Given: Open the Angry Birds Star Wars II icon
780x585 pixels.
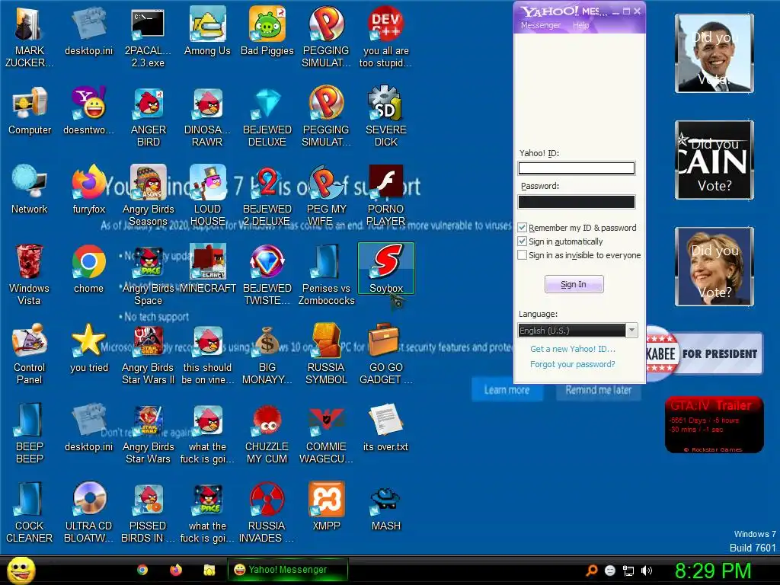Looking at the screenshot, I should coord(149,353).
